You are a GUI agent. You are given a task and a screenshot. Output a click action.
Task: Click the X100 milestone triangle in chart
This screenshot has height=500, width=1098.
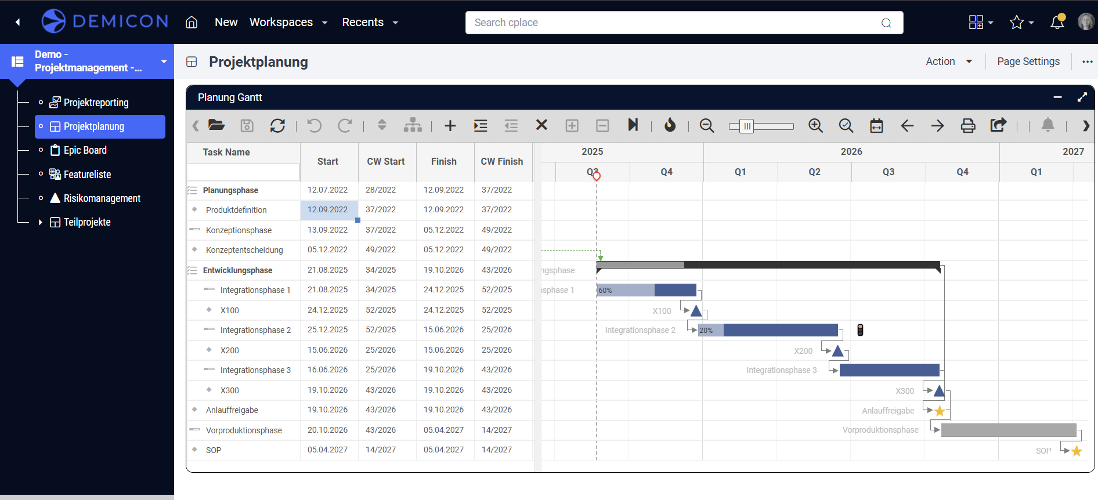696,311
